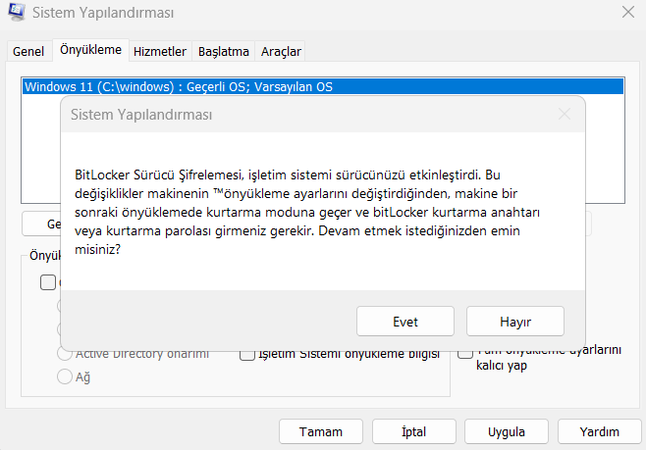Click the Tamam button
The height and width of the screenshot is (450, 646).
(x=321, y=431)
